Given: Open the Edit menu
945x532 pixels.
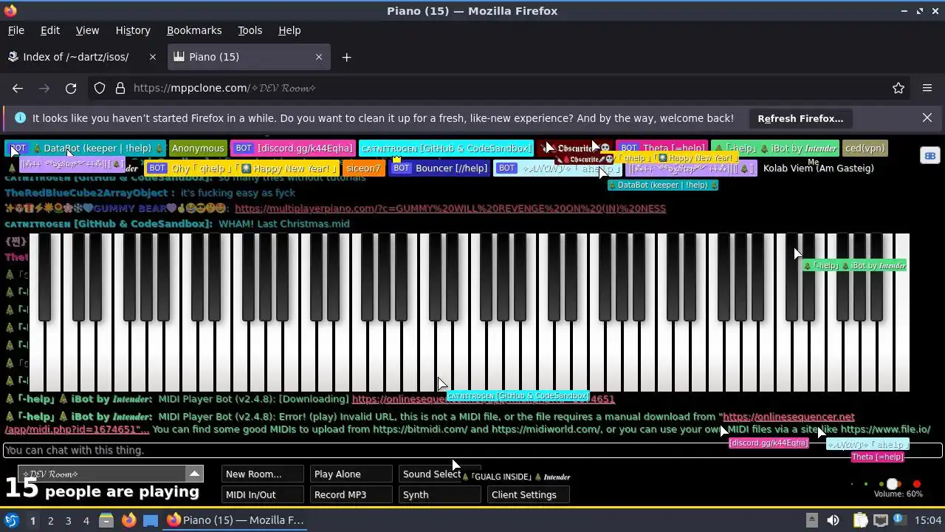Looking at the screenshot, I should point(50,30).
